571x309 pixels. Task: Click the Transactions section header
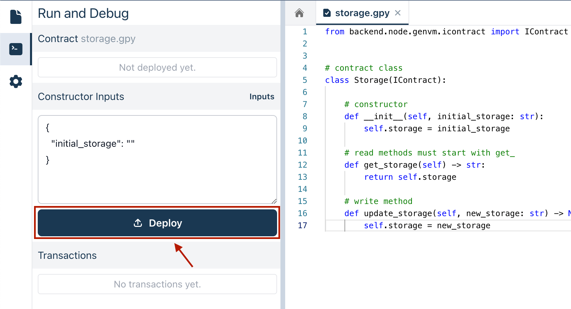(x=67, y=255)
